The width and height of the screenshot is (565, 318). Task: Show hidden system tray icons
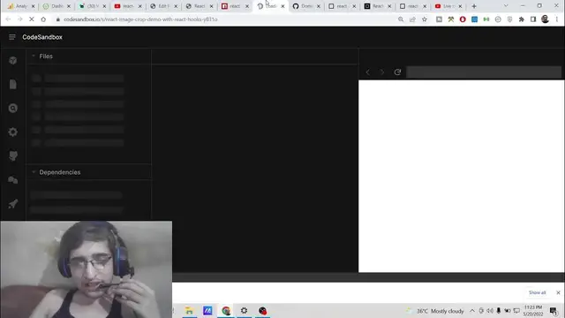pyautogui.click(x=472, y=311)
